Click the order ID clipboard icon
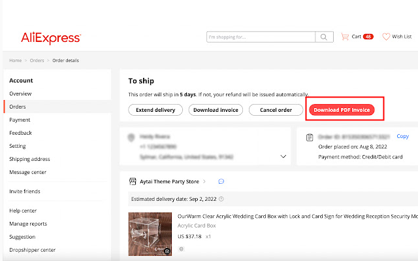 (x=310, y=137)
